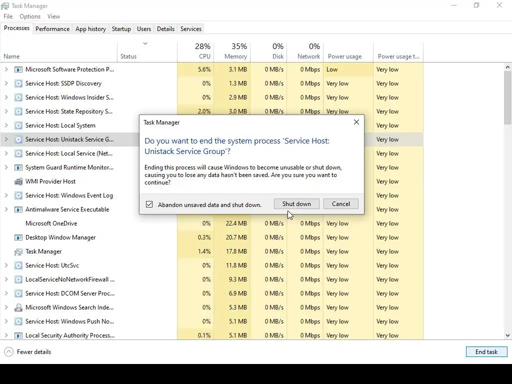Click the Service Host: State Repository gear icon

18,111
